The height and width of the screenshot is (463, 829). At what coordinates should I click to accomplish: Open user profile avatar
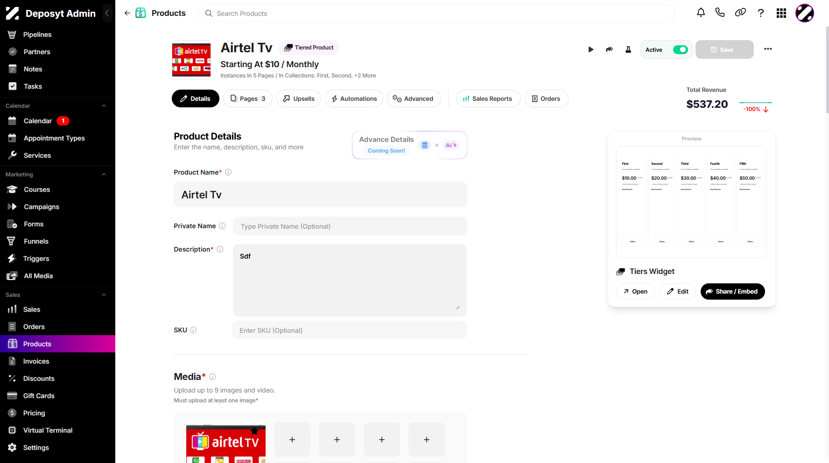point(805,13)
